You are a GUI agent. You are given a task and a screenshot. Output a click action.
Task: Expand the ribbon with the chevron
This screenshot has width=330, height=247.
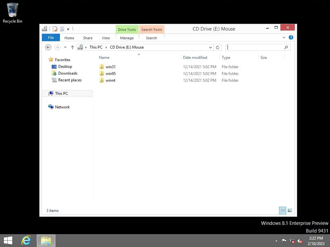coord(284,37)
